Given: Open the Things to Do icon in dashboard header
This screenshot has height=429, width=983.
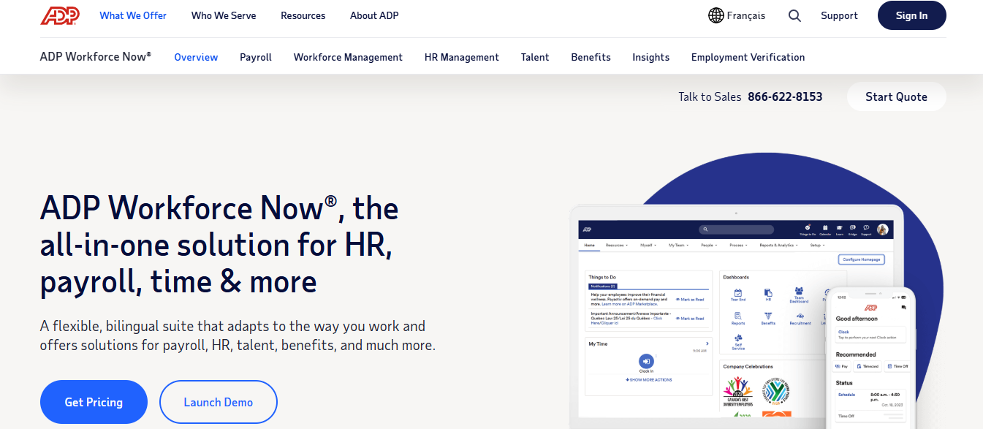Looking at the screenshot, I should tap(808, 227).
